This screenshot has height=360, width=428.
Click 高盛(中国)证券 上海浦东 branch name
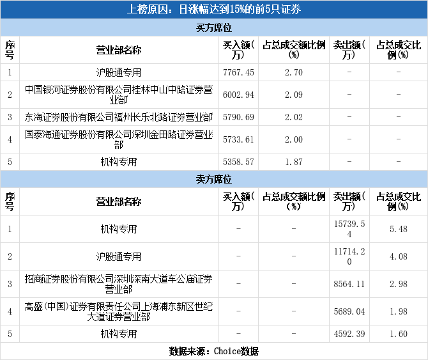119,311
